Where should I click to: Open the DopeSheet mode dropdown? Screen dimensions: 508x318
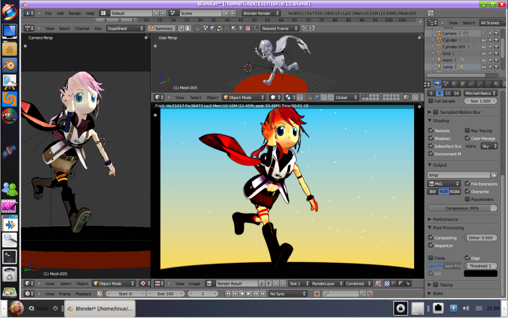coord(125,28)
